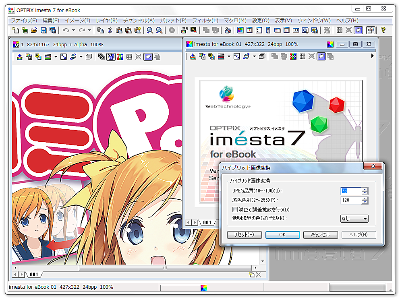Image resolution: width=402 pixels, height=300 pixels.
Task: Toggle the highlighted preview icon in imesta eBook window
Action: click(321, 56)
